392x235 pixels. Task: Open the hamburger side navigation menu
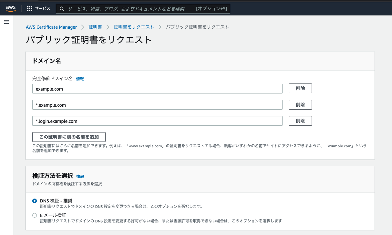6,22
